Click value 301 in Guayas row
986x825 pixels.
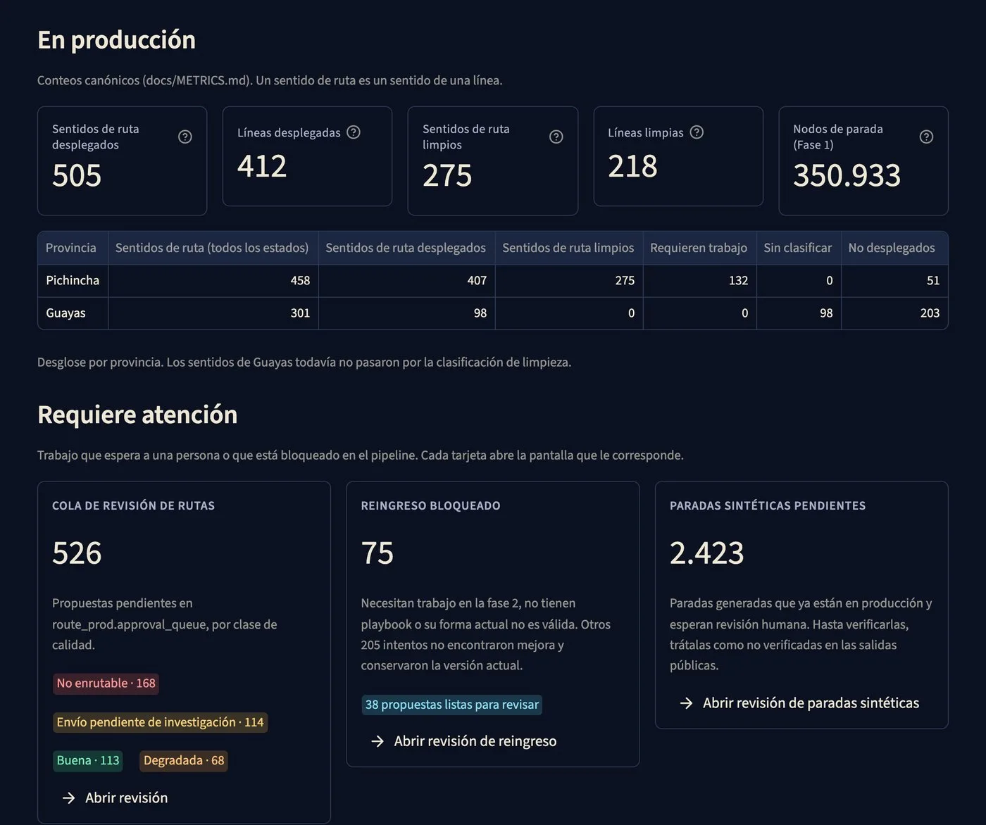(300, 313)
